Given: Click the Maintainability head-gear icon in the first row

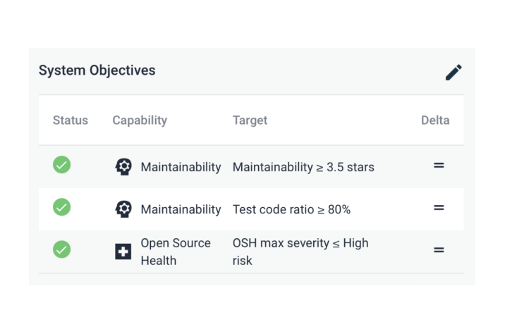Looking at the screenshot, I should (123, 167).
